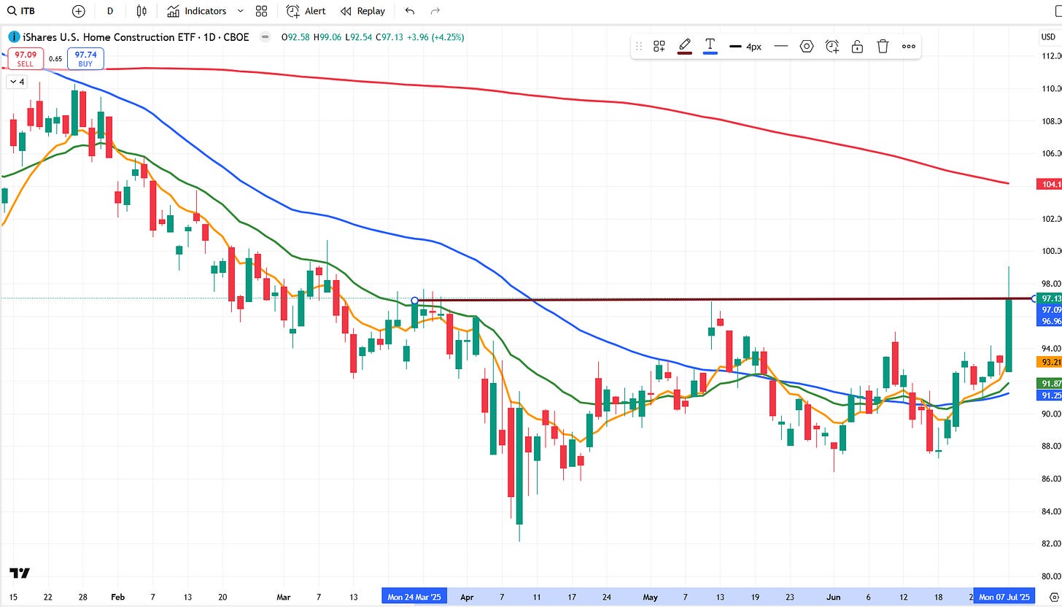Click the blue 97.74 BUY button
The width and height of the screenshot is (1062, 607).
(x=85, y=59)
